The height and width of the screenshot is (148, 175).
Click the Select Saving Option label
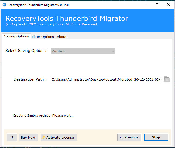point(26,51)
